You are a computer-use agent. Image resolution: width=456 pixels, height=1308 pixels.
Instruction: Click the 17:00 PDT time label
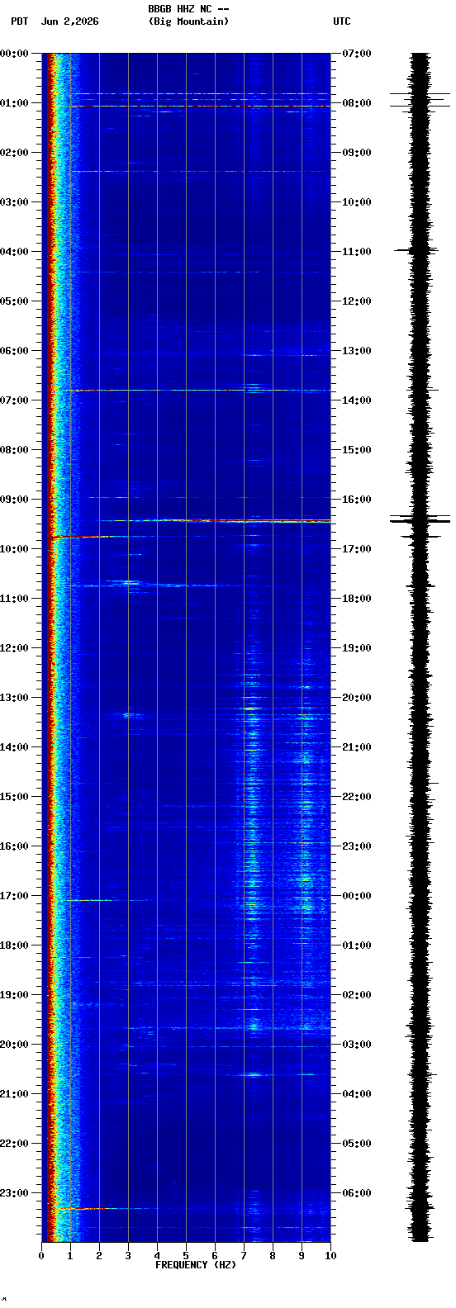coord(15,896)
